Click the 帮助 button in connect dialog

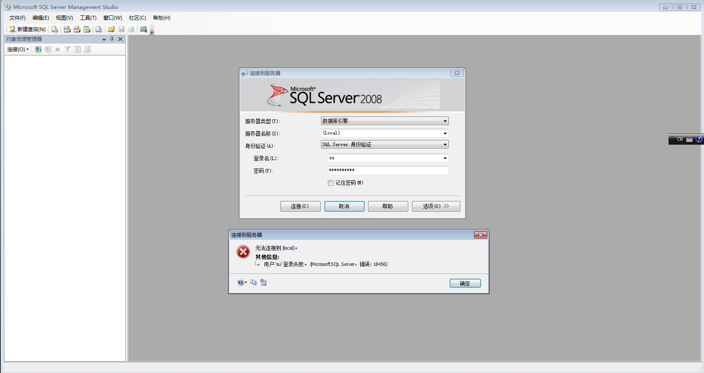pyautogui.click(x=388, y=206)
